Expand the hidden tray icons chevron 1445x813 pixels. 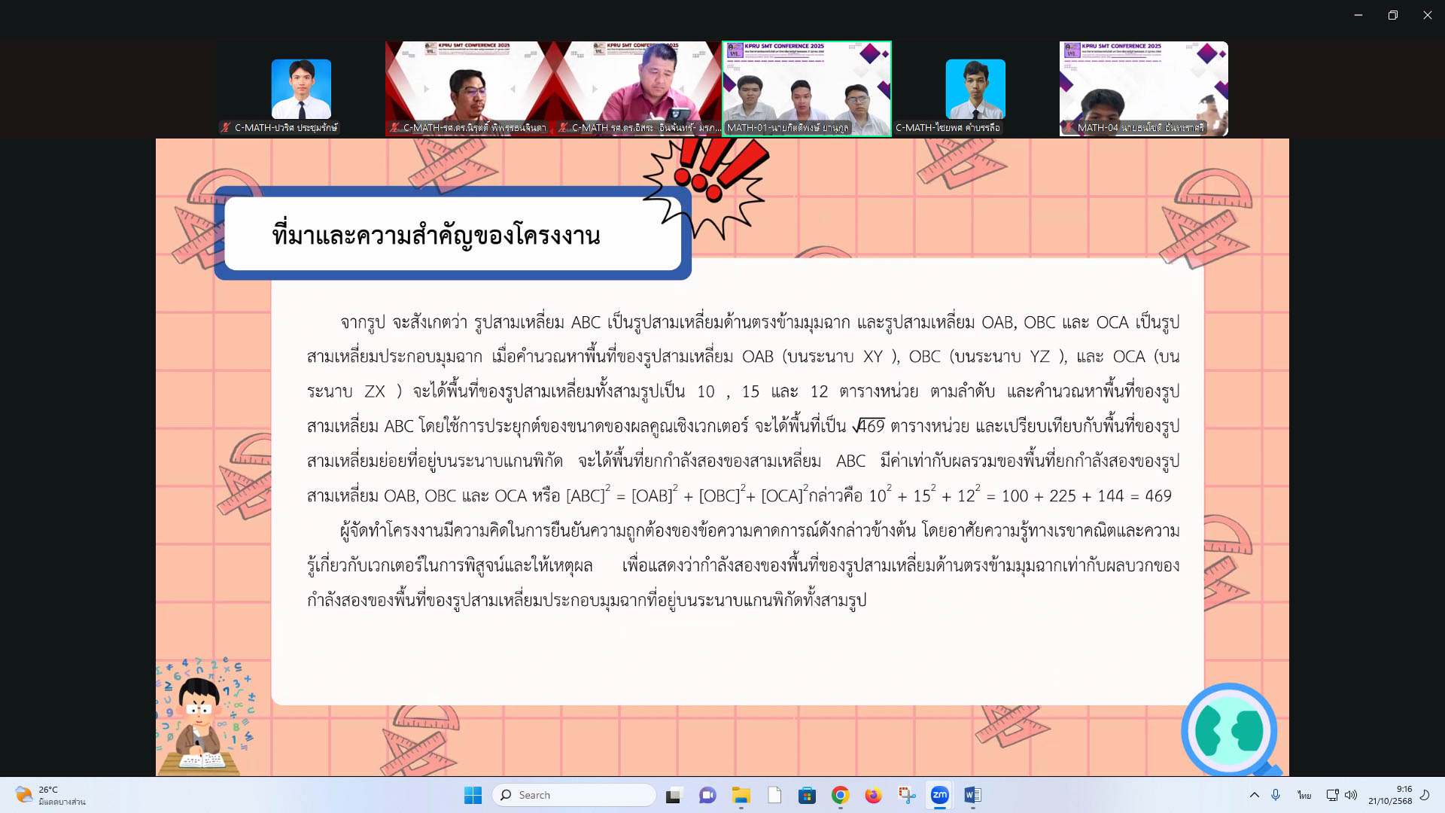pyautogui.click(x=1254, y=795)
